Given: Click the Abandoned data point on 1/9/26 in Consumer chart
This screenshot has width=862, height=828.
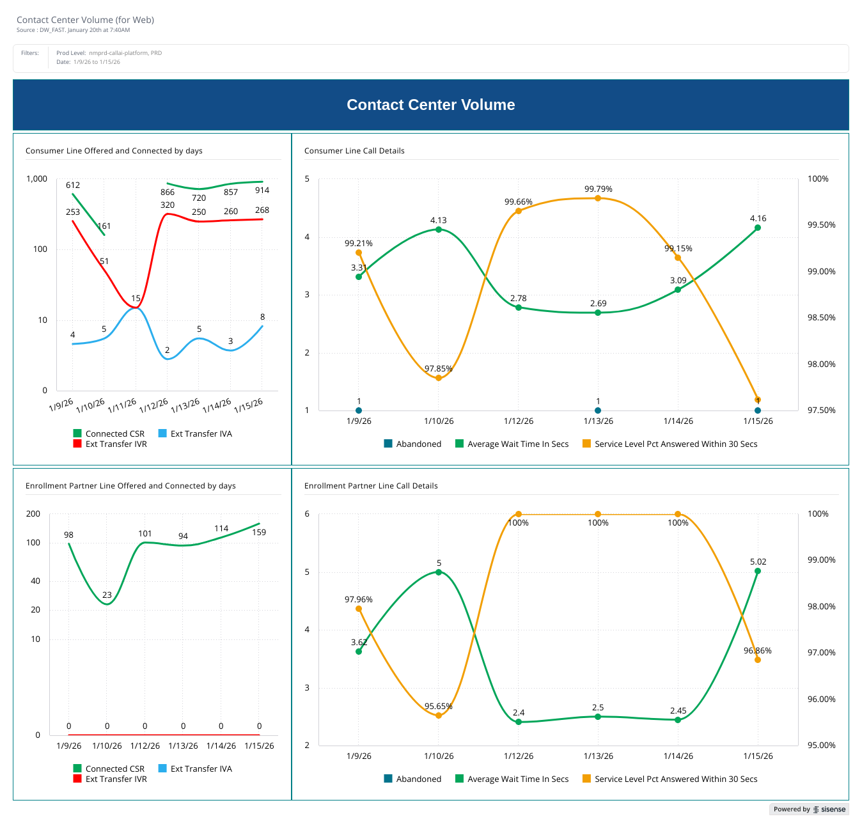Looking at the screenshot, I should (359, 410).
